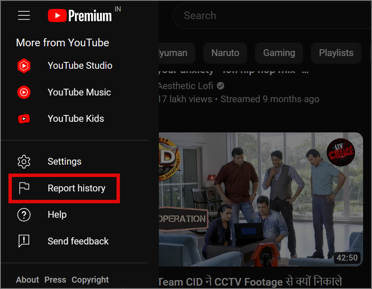Focus the Search input field
The height and width of the screenshot is (289, 372).
[x=272, y=16]
